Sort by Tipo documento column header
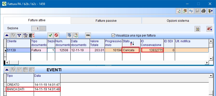Viewport: 216px width, 96px height. coord(39,43)
